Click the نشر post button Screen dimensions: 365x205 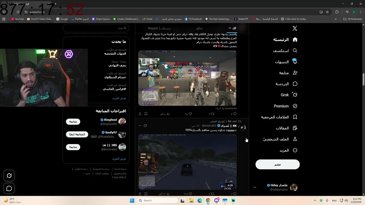coord(277,164)
